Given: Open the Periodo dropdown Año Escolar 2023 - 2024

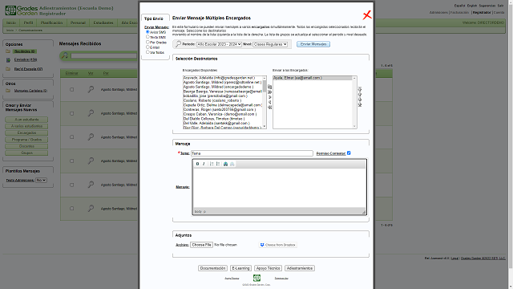Looking at the screenshot, I should 219,44.
